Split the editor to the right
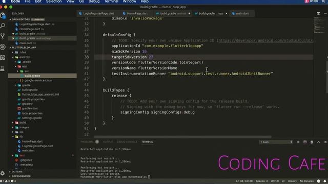Viewport: 328px width, 184px height. [318, 13]
